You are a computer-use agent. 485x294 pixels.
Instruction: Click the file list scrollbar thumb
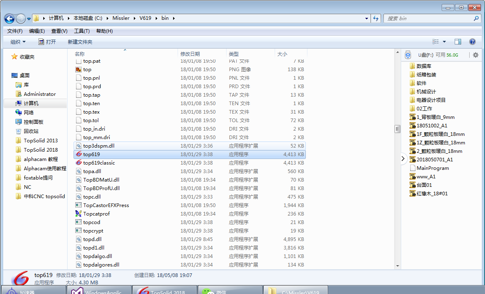tap(398, 129)
